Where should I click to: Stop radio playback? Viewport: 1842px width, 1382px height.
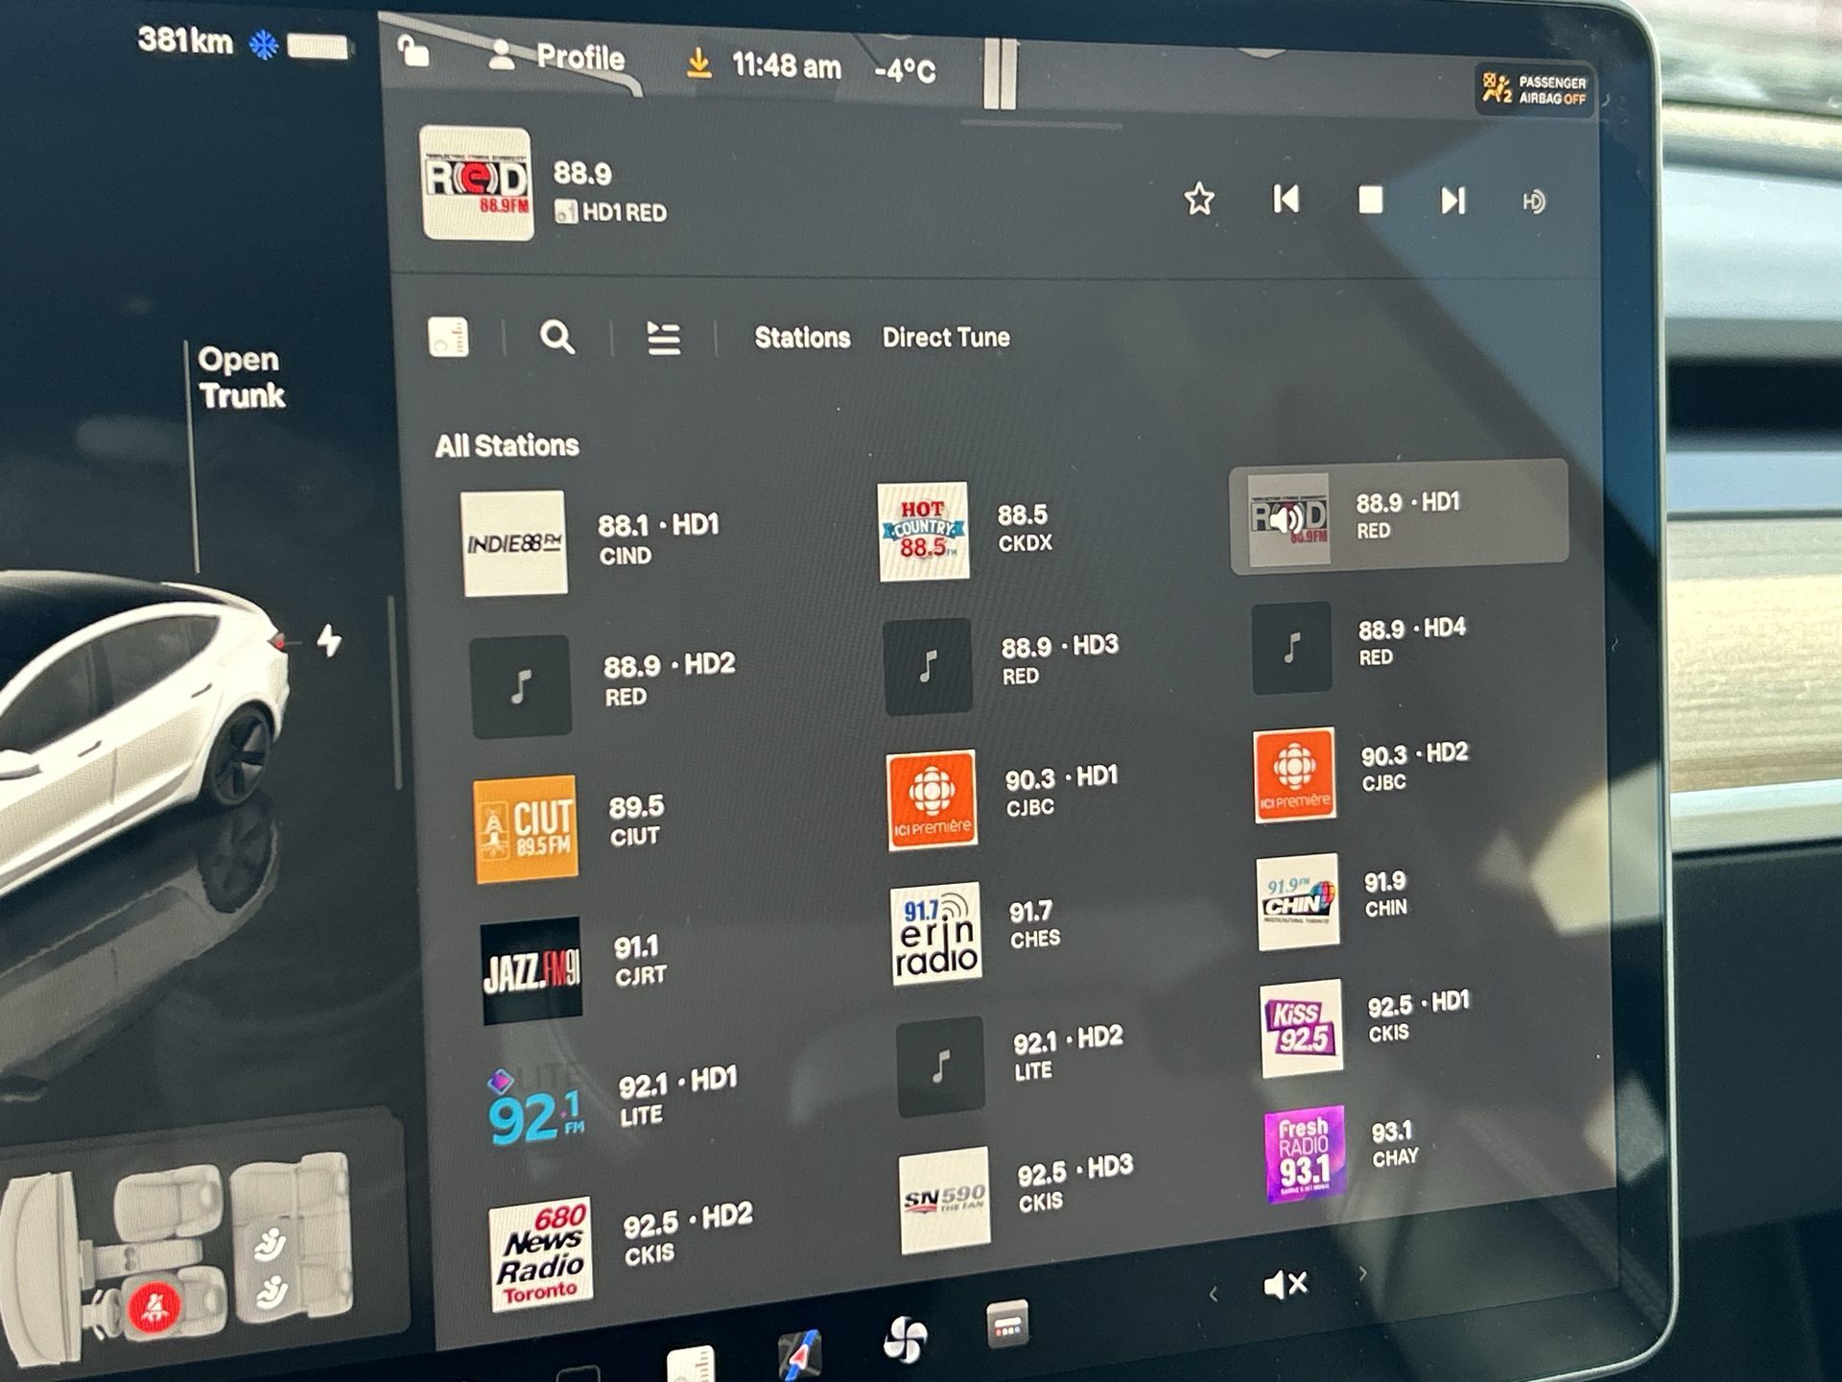coord(1370,200)
